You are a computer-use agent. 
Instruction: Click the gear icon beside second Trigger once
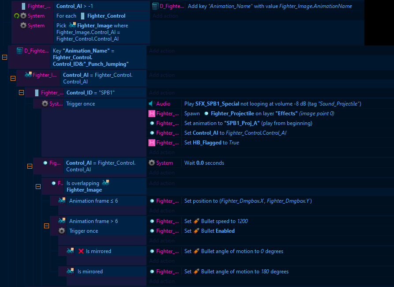pos(62,231)
